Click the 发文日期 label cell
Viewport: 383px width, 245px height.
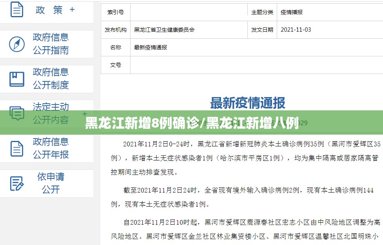262,30
